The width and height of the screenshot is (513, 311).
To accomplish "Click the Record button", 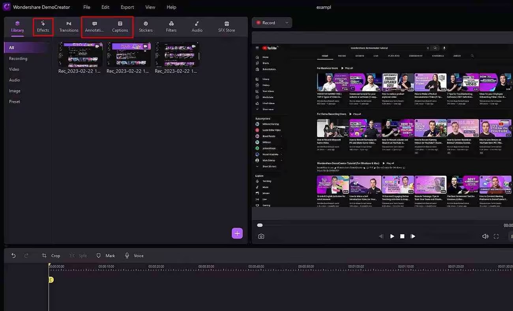I will coord(266,23).
